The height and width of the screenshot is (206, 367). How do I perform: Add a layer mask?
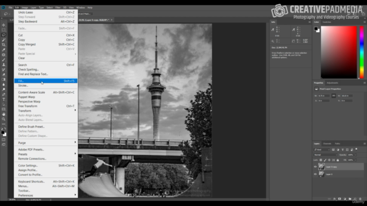click(x=339, y=199)
